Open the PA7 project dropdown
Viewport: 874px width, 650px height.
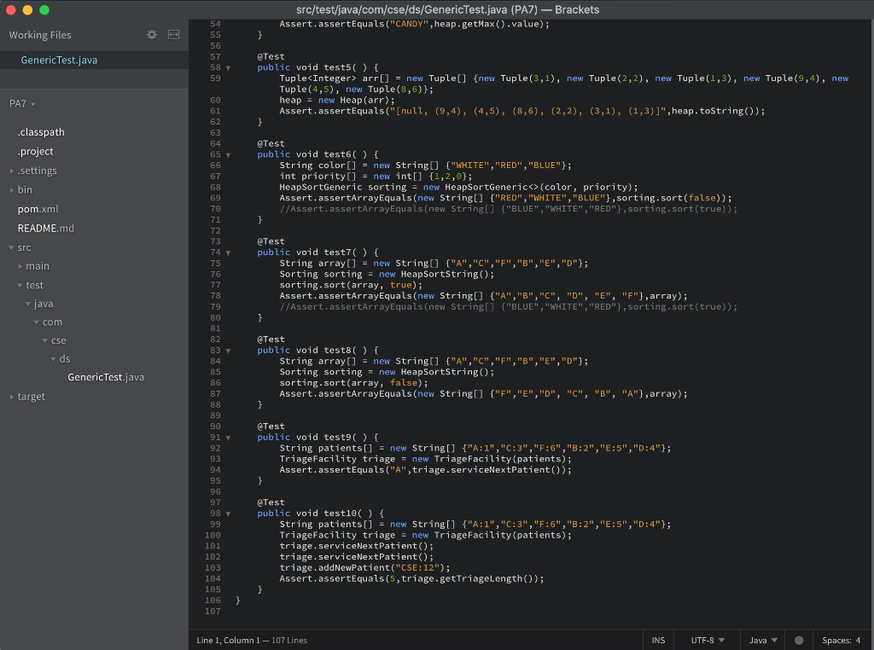click(22, 103)
